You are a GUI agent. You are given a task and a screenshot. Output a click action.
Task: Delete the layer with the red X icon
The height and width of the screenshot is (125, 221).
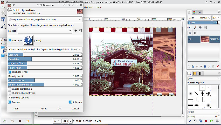[218, 66]
